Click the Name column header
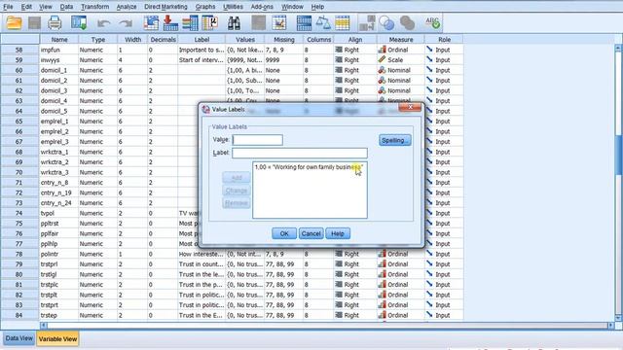 point(59,39)
